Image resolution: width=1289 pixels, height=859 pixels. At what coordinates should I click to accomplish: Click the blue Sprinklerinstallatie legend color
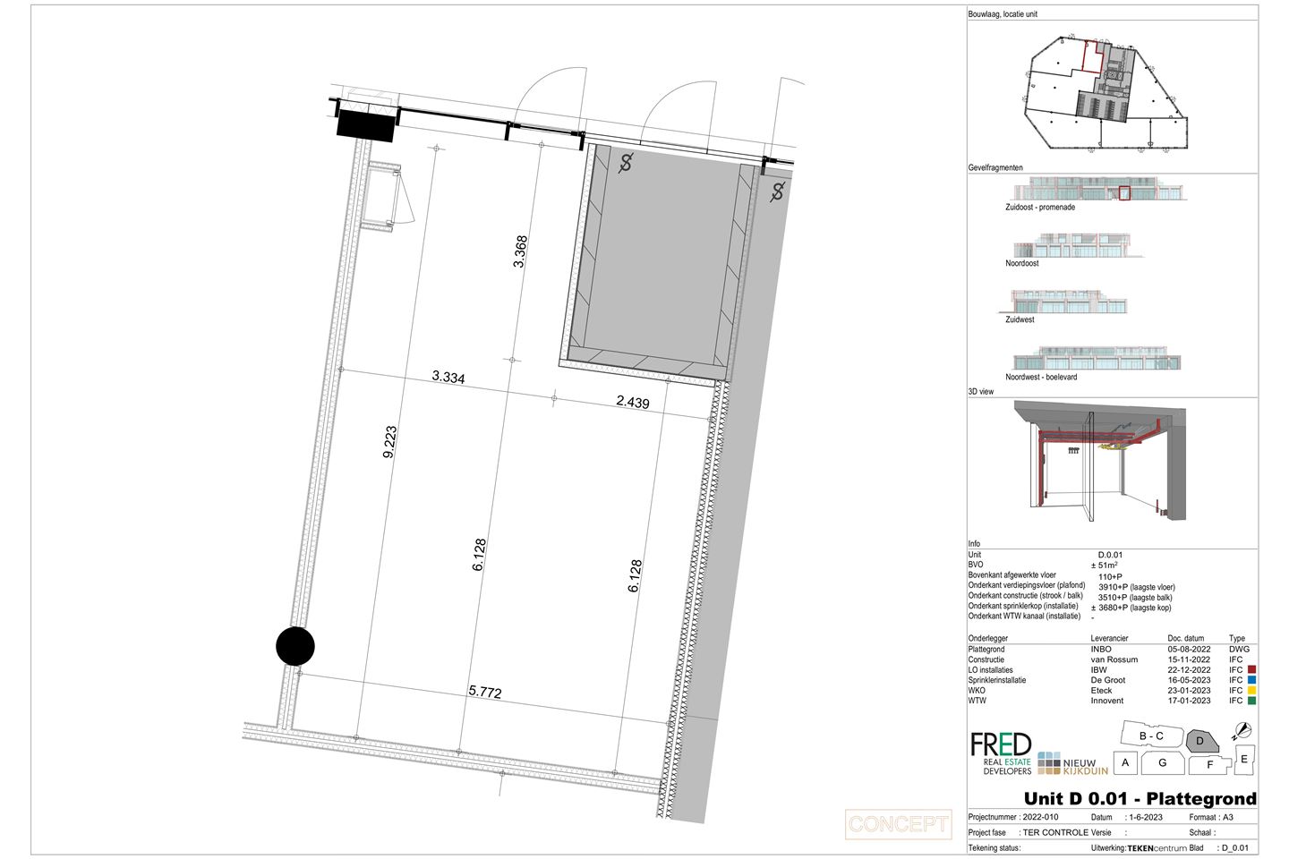tap(1251, 680)
